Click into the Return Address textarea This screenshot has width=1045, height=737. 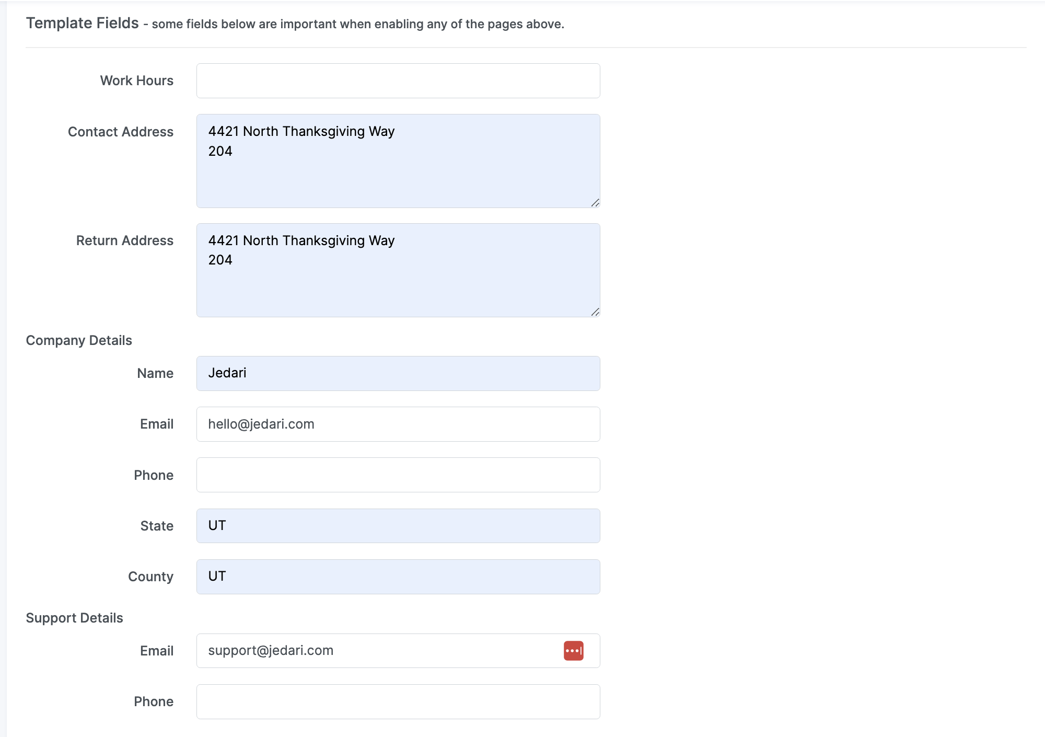coord(398,270)
